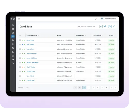Open candidate Hedley Cole Massey link
This screenshot has height=108, width=129.
coord(33,63)
